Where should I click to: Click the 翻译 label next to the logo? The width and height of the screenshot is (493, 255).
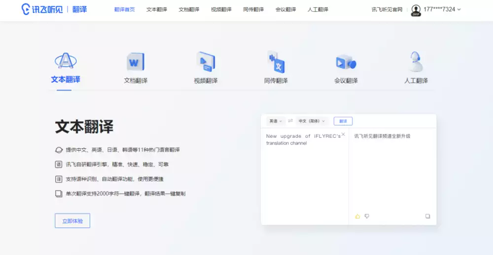tap(79, 9)
